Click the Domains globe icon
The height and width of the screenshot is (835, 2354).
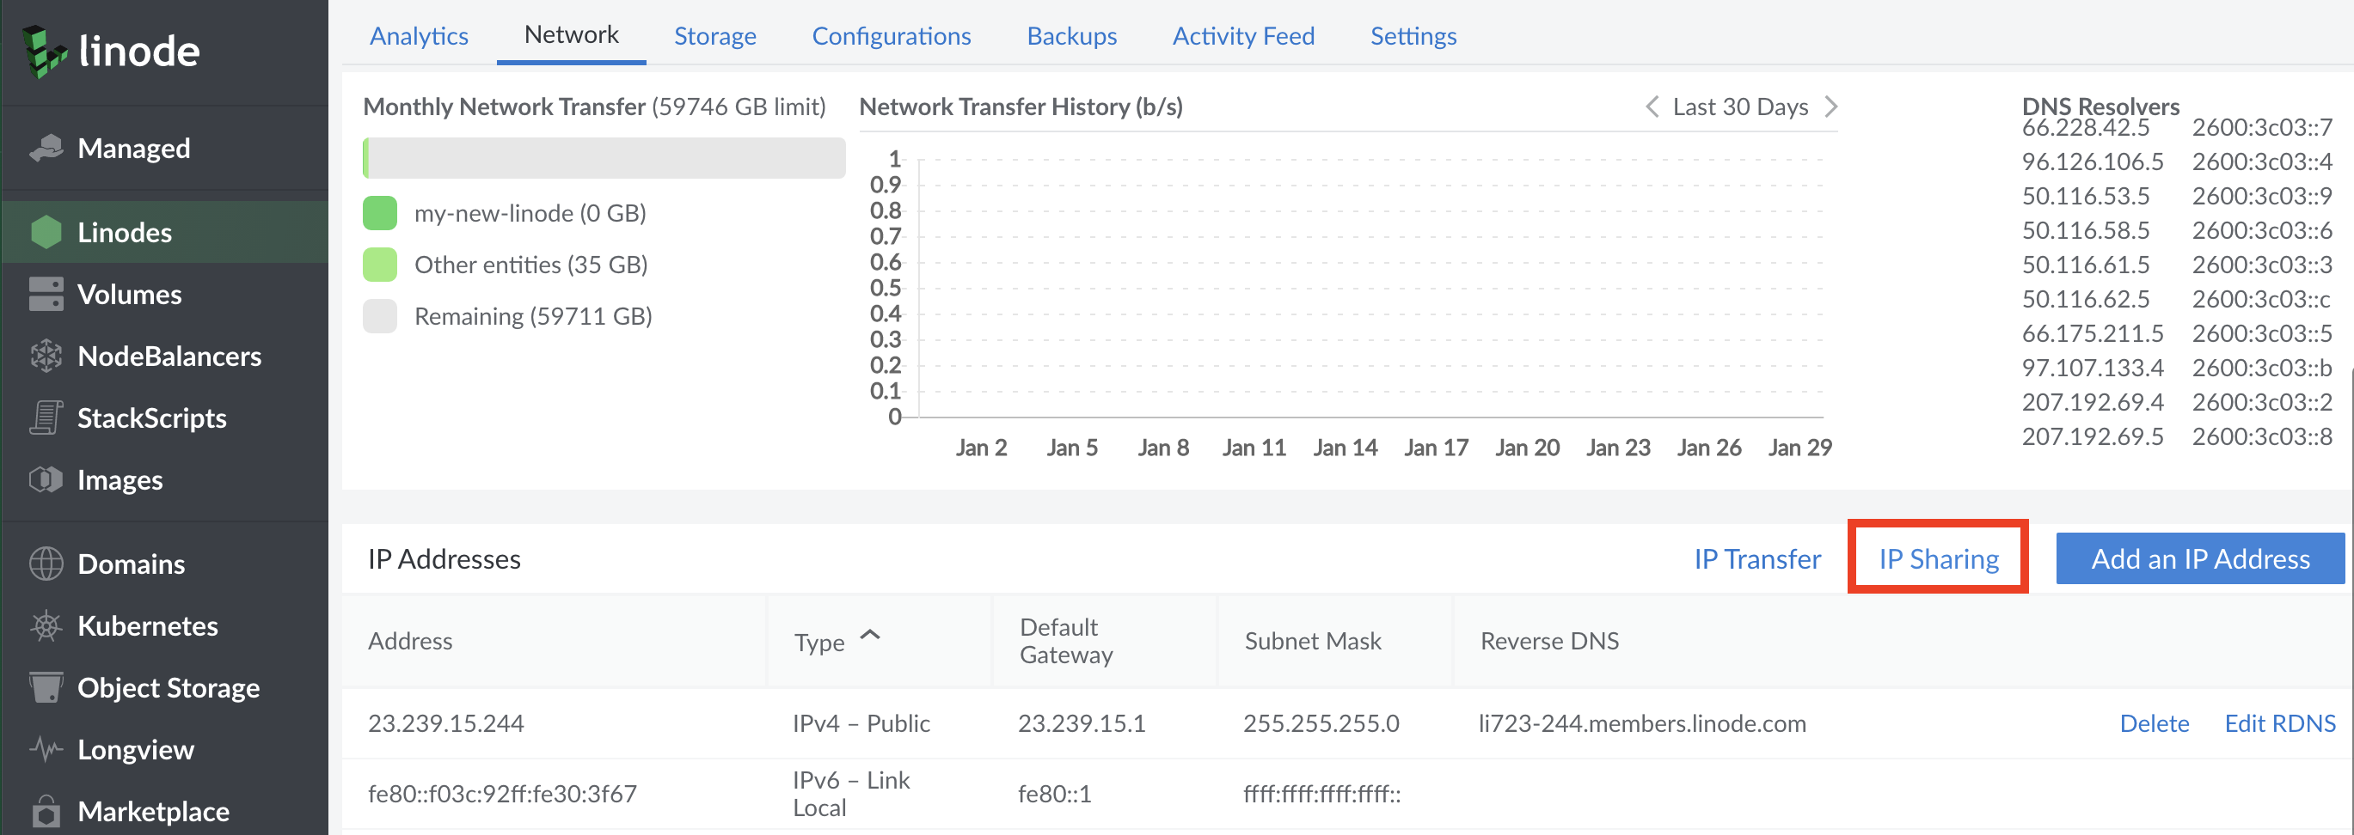tap(46, 564)
